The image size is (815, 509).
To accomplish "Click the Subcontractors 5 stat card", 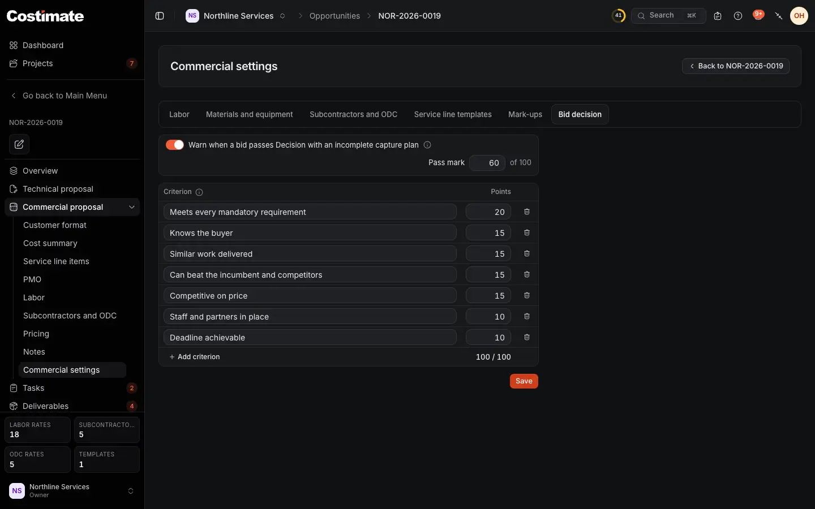I will click(107, 430).
